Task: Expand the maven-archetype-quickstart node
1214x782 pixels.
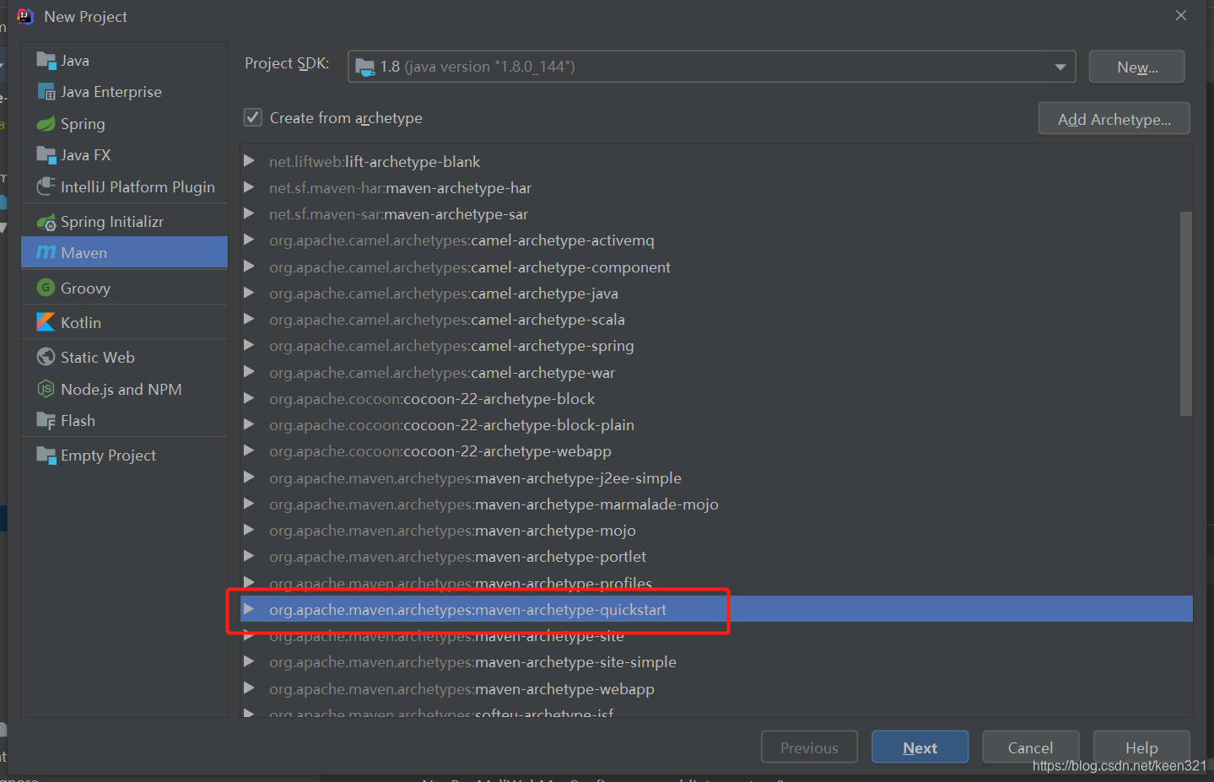Action: pyautogui.click(x=249, y=608)
